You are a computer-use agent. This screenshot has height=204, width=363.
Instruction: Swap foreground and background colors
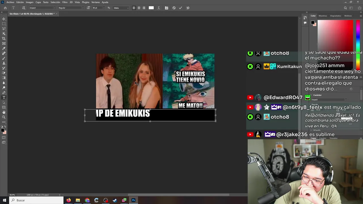5,127
